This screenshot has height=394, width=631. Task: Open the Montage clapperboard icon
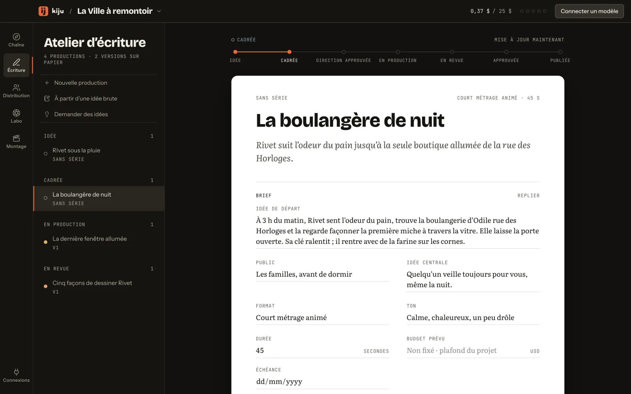[x=16, y=138]
